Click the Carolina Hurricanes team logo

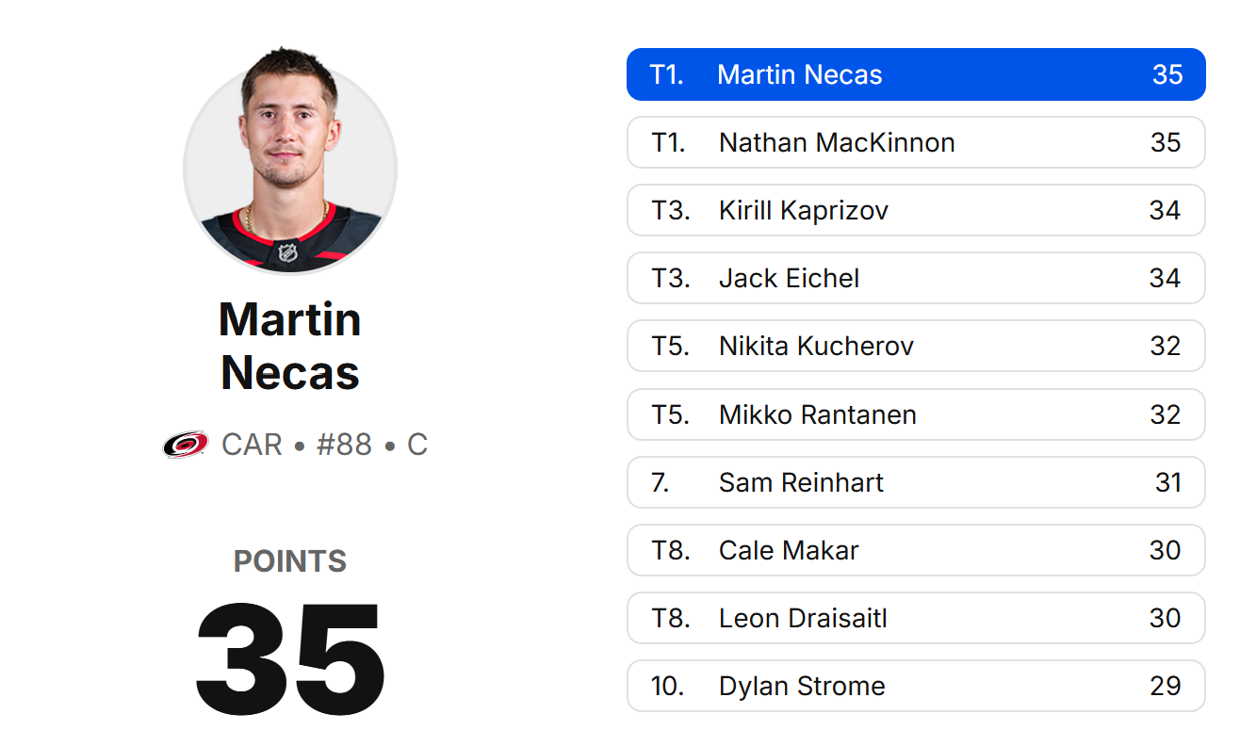click(x=185, y=444)
